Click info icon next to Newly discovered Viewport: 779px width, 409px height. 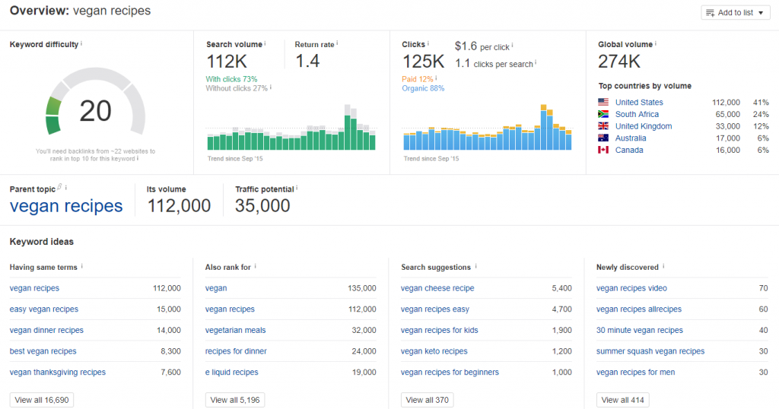click(663, 266)
